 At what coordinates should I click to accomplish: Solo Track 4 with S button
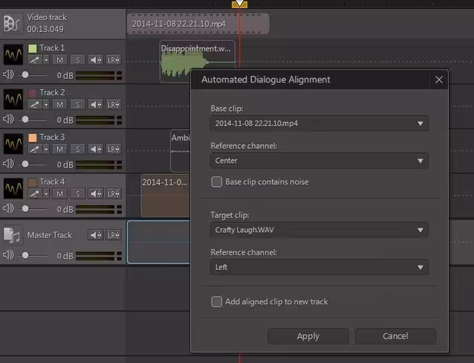click(x=78, y=193)
